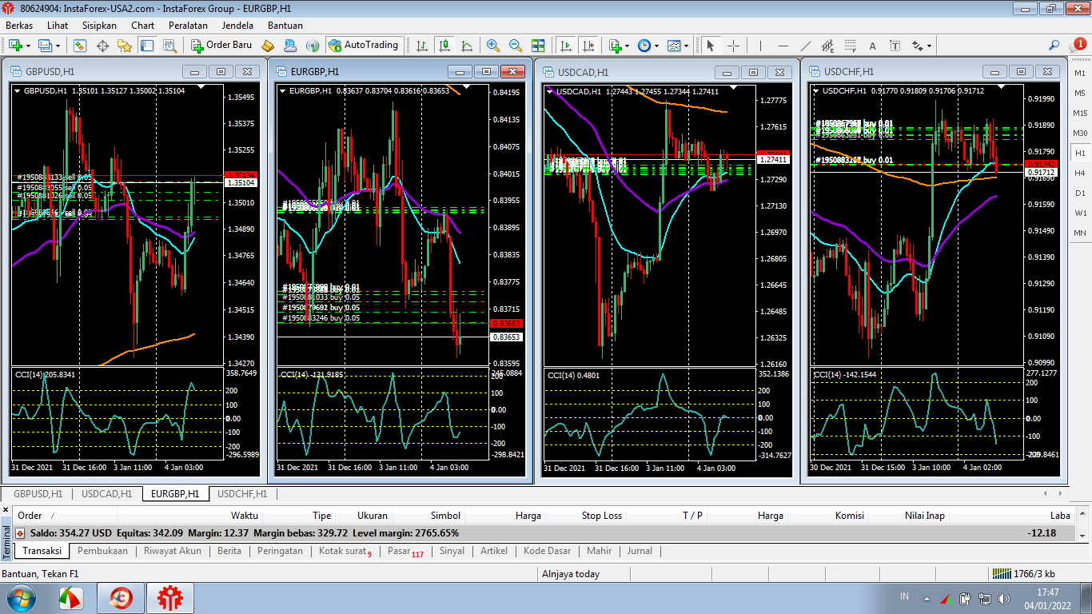Open a new chart window

click(15, 46)
